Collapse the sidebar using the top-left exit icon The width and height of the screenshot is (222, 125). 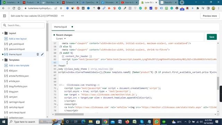[5, 16]
